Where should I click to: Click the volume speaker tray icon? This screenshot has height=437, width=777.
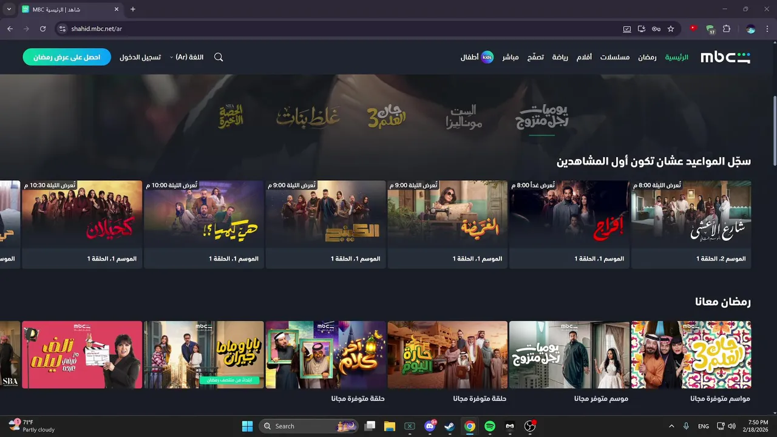732,426
